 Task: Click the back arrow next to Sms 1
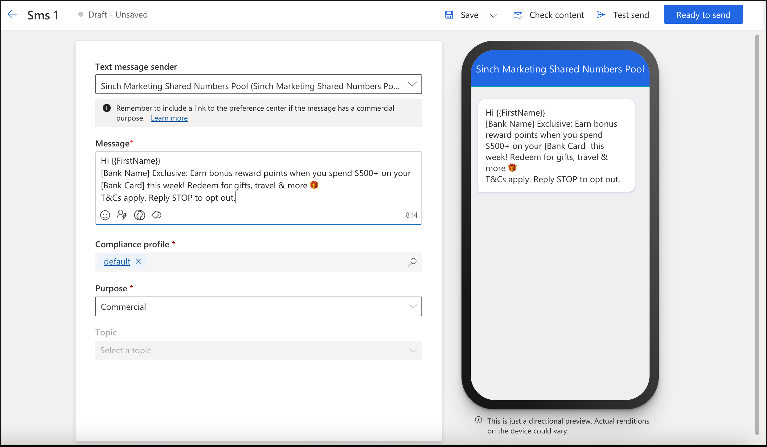coord(12,14)
